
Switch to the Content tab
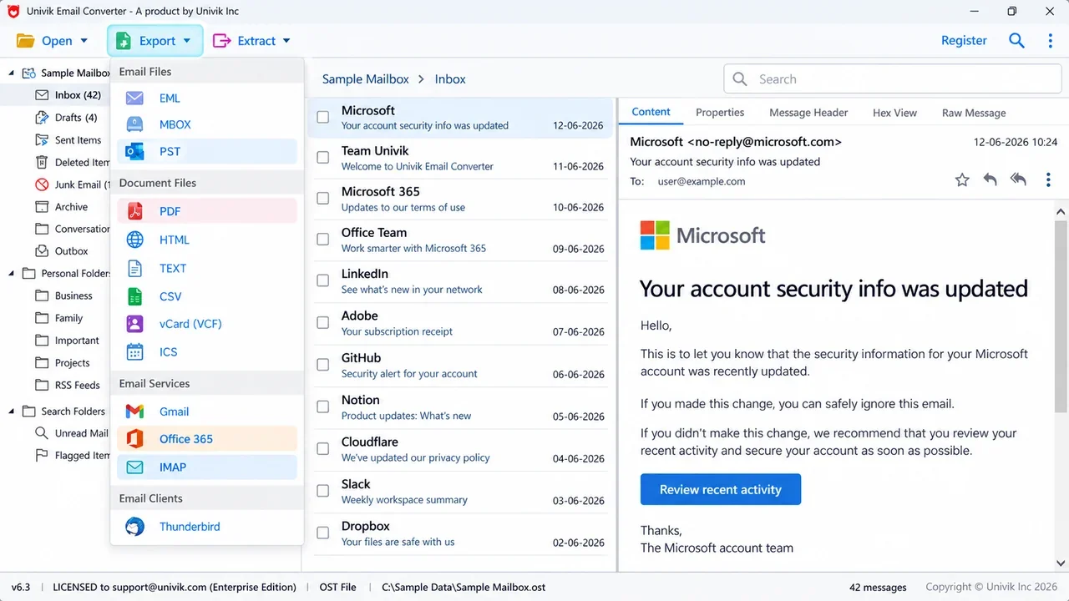tap(651, 112)
